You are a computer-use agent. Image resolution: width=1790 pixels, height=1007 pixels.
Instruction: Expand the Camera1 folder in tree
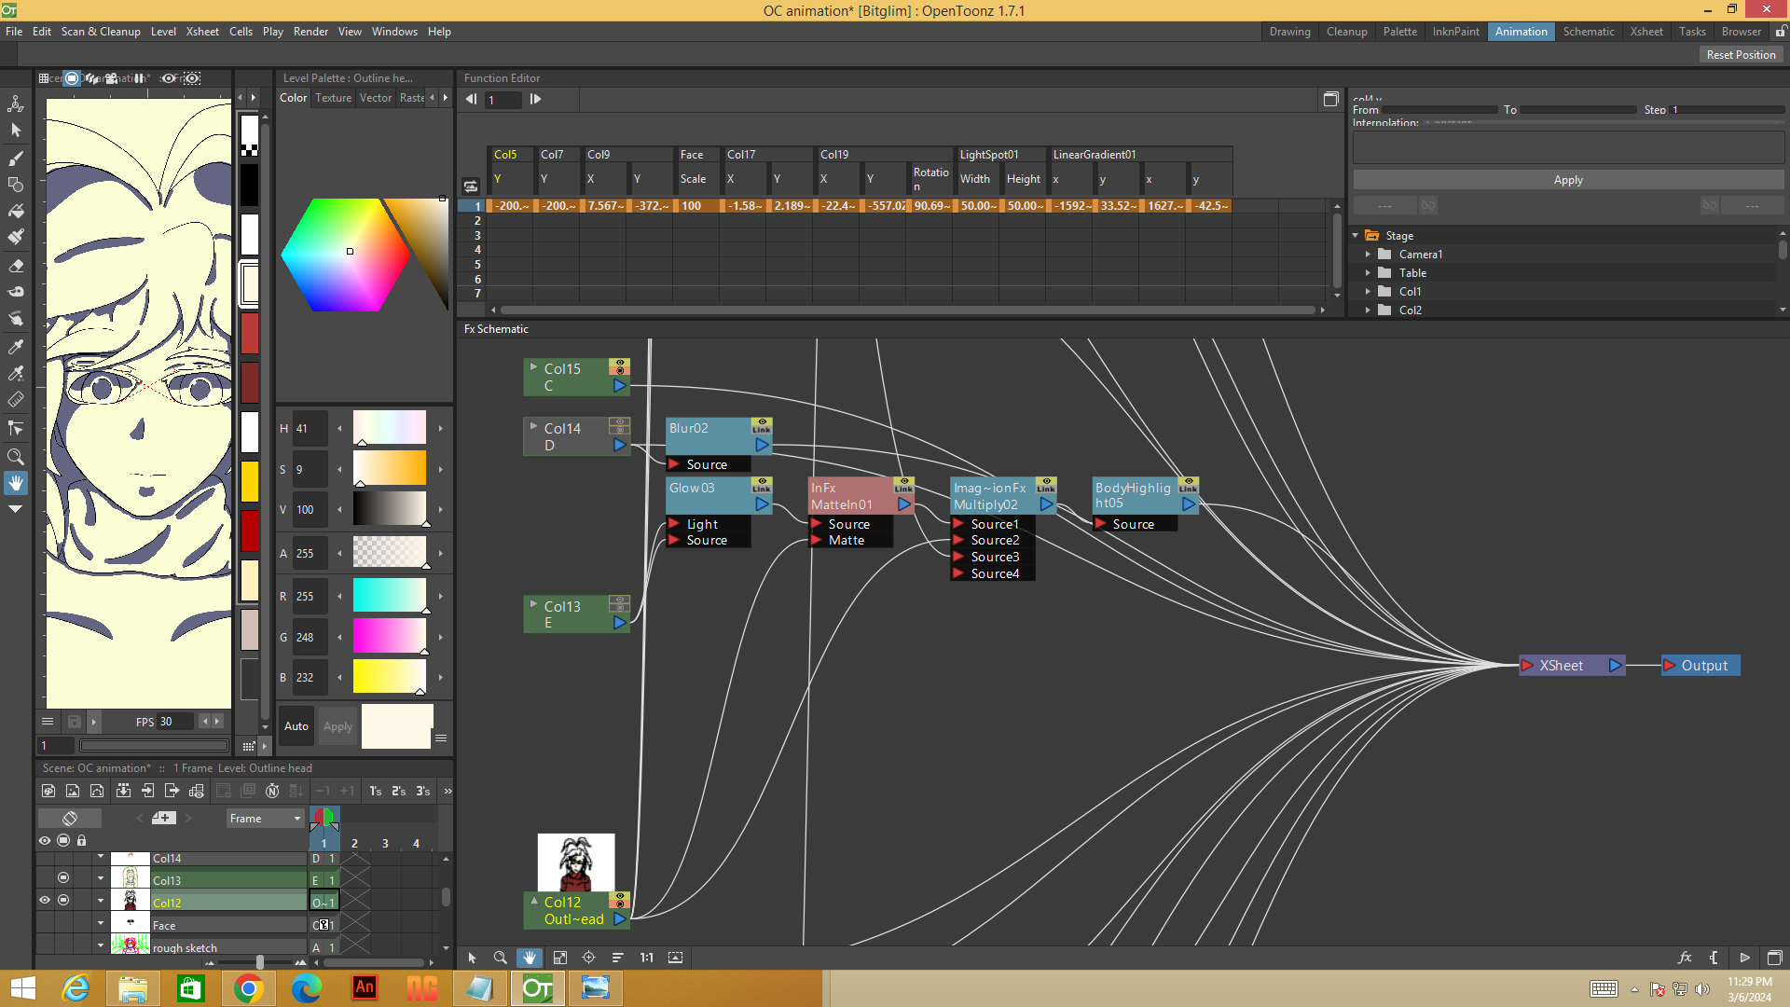(1369, 255)
